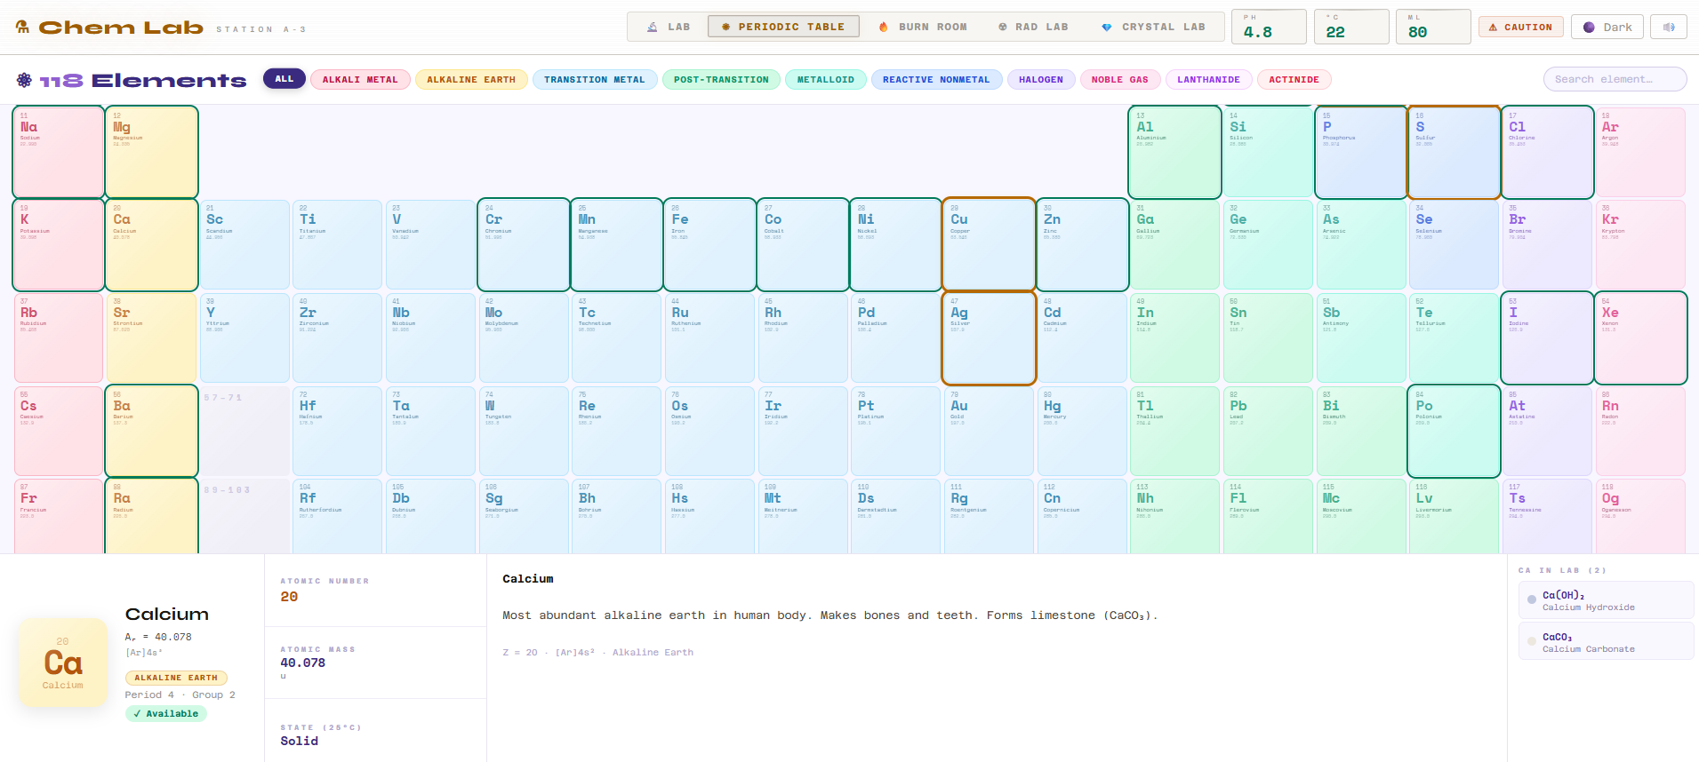Select the Xenon (Xe) element tile

[1640, 338]
